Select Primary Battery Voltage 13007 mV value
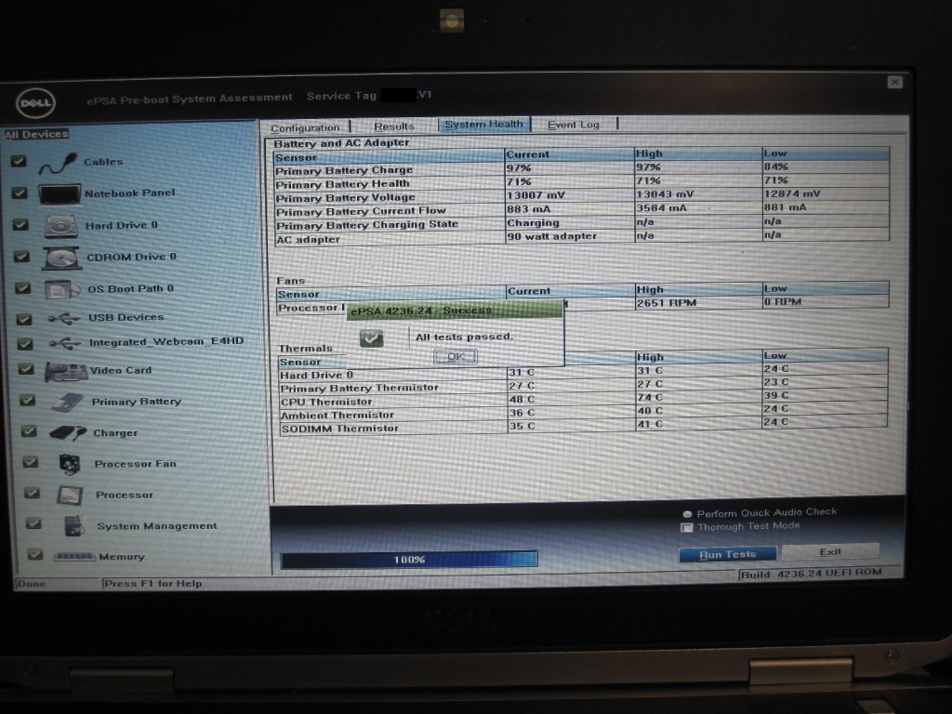Image resolution: width=952 pixels, height=714 pixels. [536, 195]
